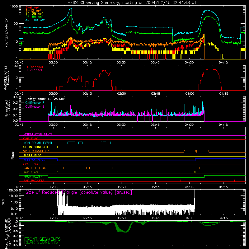Click the 100.00 value on the SAS axis
The image size is (249, 249).
click(13, 190)
